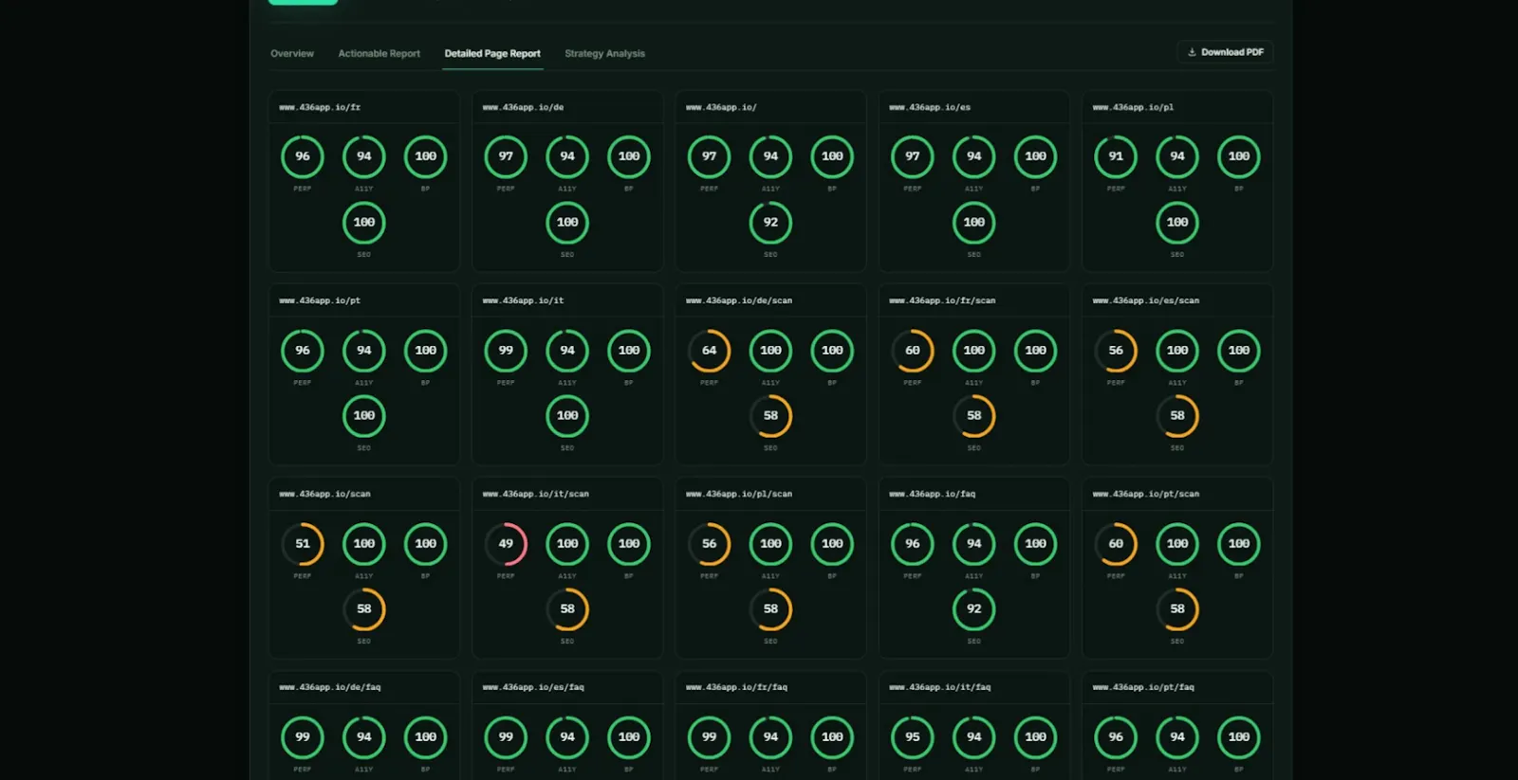Click the www.436app.io/it page title

pyautogui.click(x=523, y=300)
